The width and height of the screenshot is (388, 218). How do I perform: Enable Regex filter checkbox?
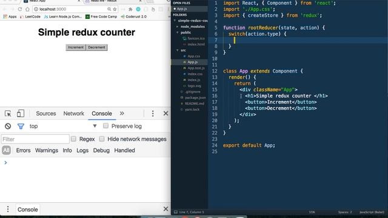point(73,139)
